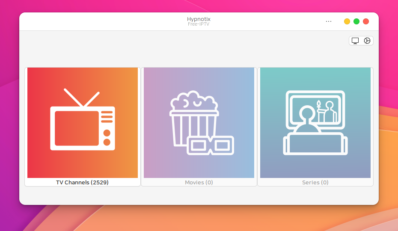Click the Free-IPTV subtitle in header
Screen dimensions: 398x231
coord(199,24)
